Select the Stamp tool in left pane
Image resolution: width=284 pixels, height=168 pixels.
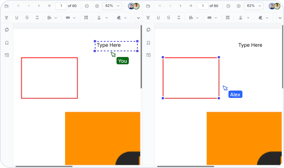(99, 18)
